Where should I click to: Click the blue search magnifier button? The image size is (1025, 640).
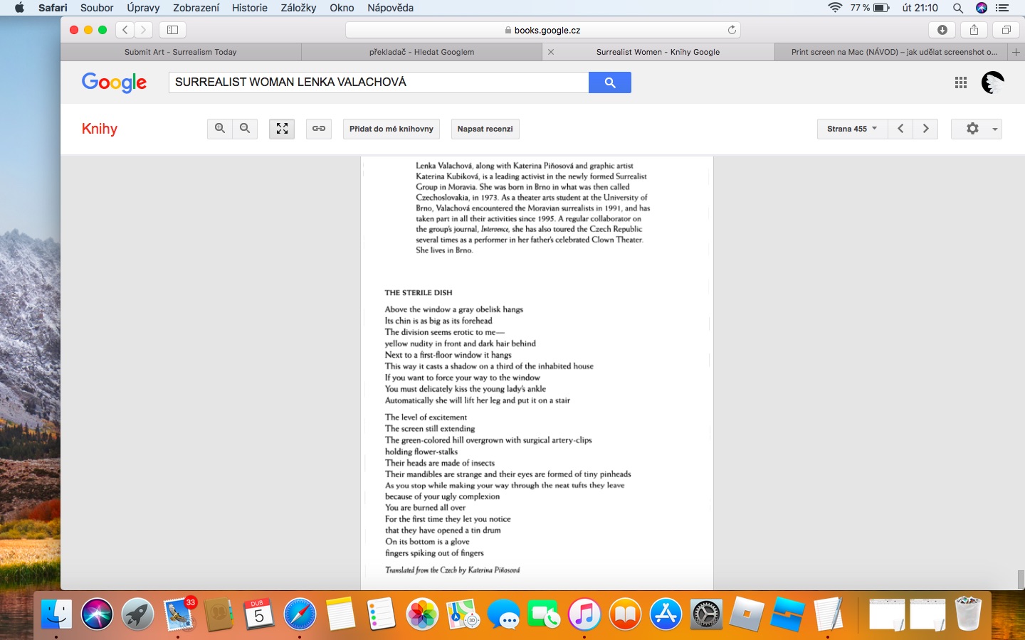[x=609, y=82]
